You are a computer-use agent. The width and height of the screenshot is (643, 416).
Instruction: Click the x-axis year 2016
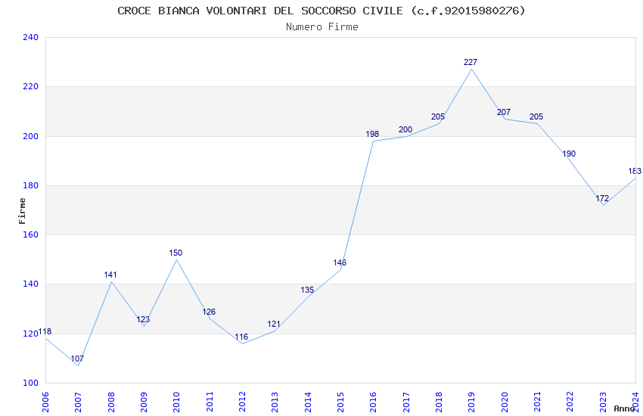tap(373, 402)
